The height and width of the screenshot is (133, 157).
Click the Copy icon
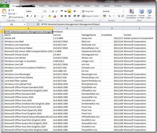click(9, 13)
